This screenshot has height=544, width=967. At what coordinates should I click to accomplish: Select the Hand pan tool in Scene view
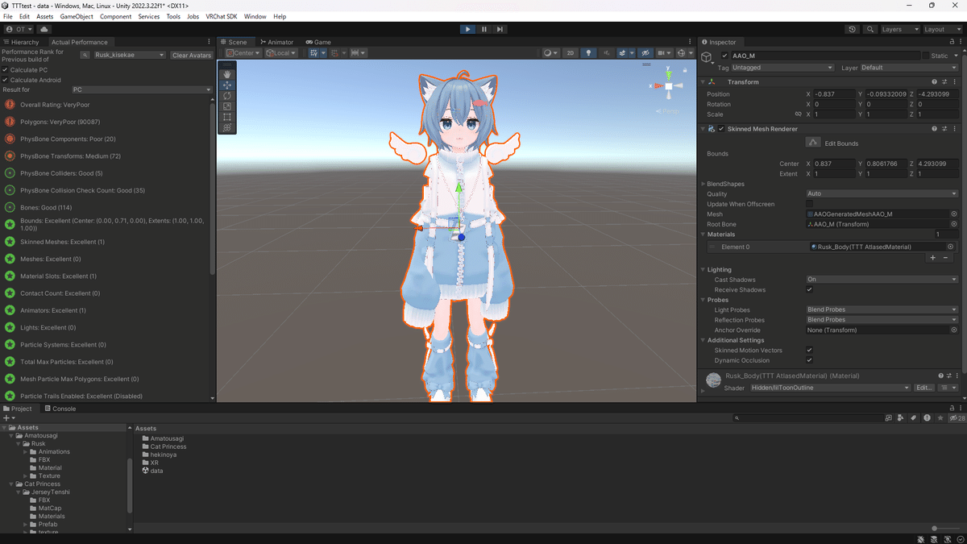pos(226,73)
